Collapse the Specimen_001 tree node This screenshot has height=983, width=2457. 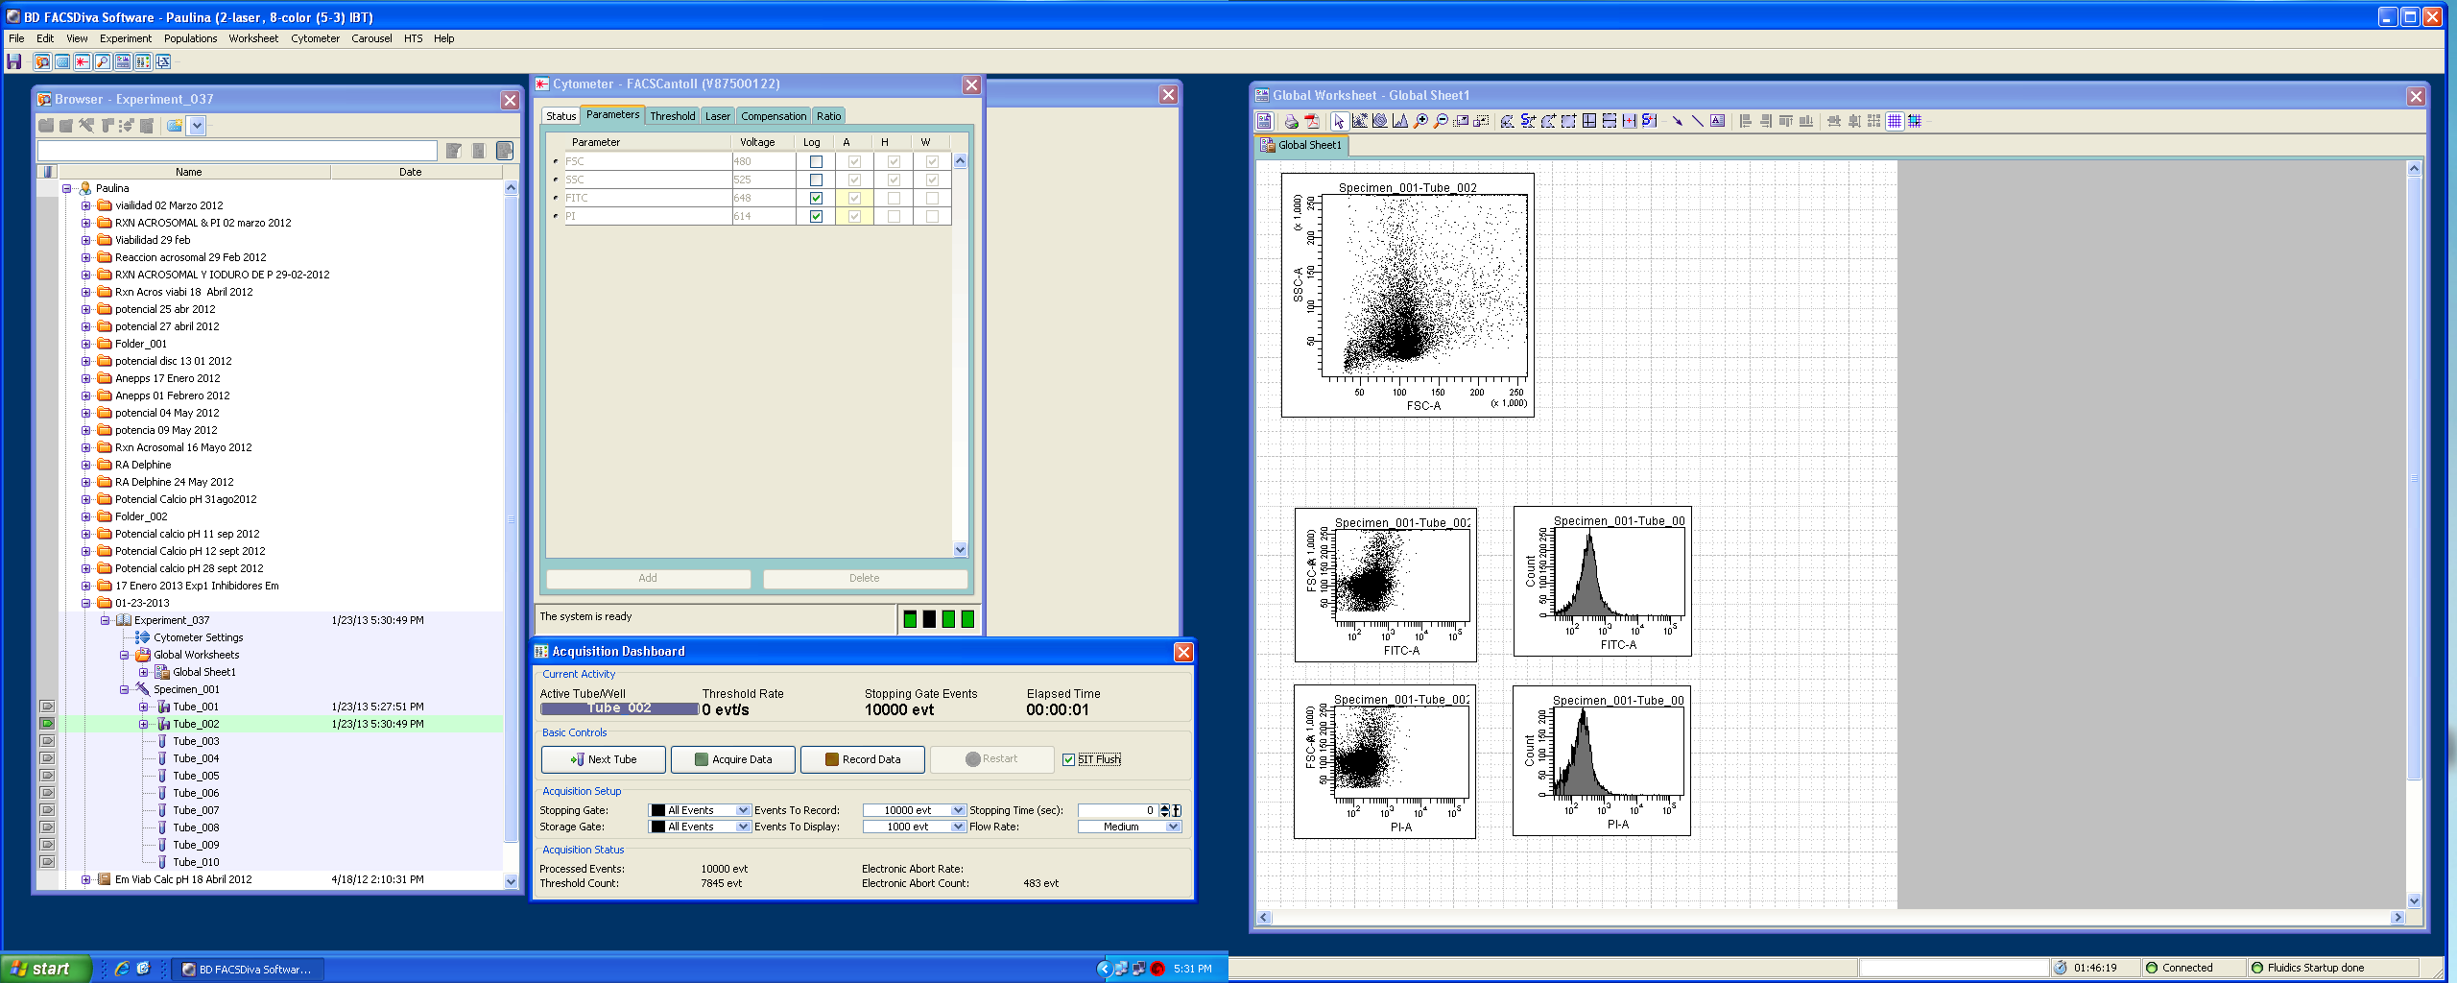point(124,690)
